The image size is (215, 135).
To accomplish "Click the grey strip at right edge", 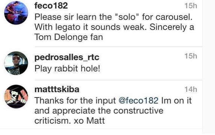I will tap(209, 67).
